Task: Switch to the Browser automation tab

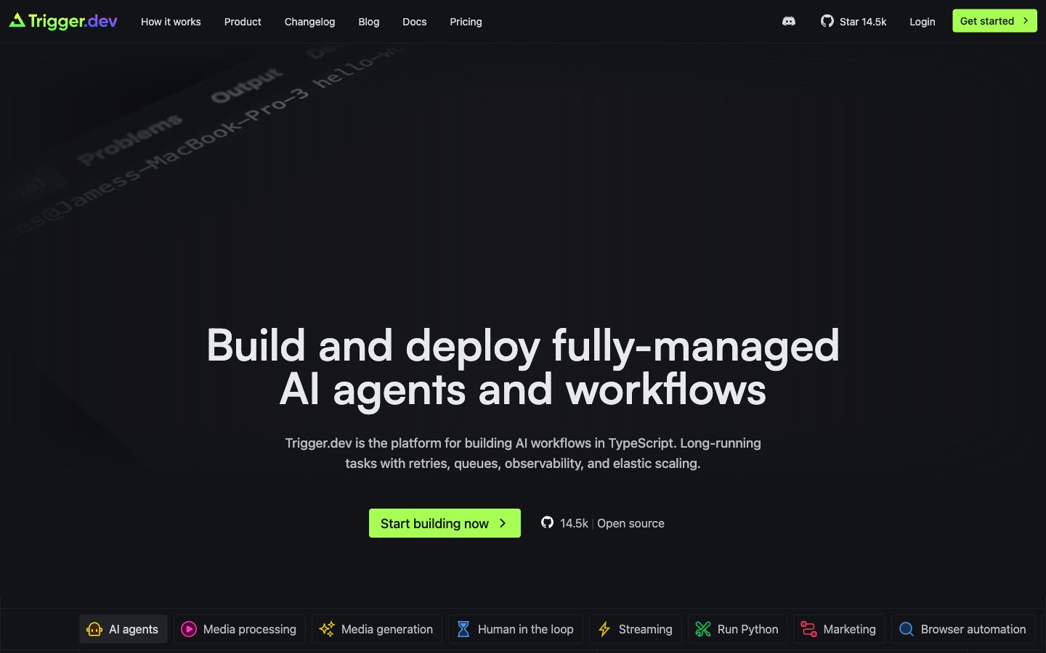Action: click(963, 629)
